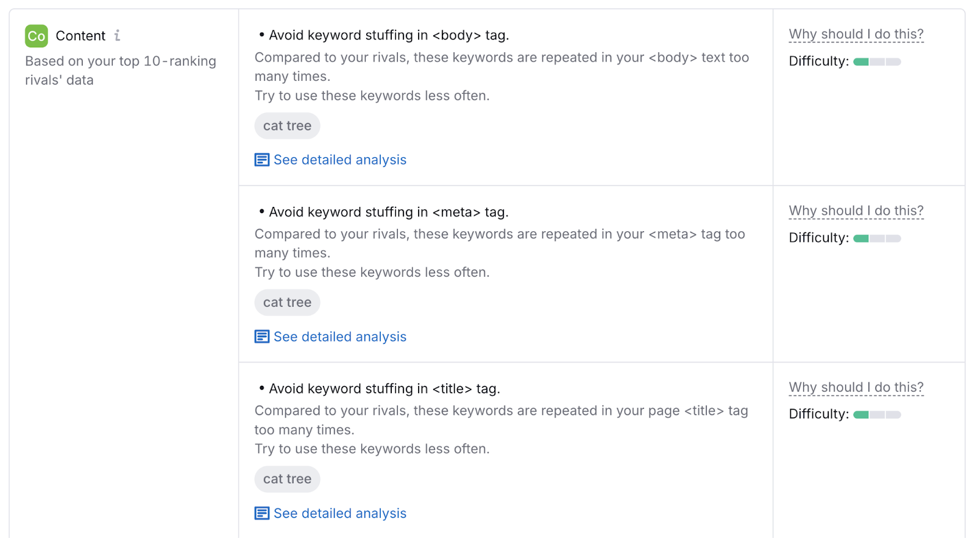Click the difficulty bar for body tag recommendation
This screenshot has width=975, height=538.
876,61
